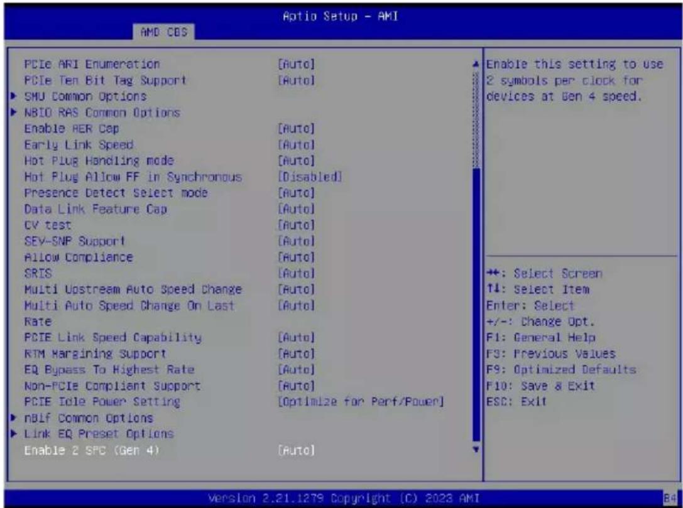683x508 pixels.
Task: Expand nBif Common Options submenu
Action: (89, 418)
